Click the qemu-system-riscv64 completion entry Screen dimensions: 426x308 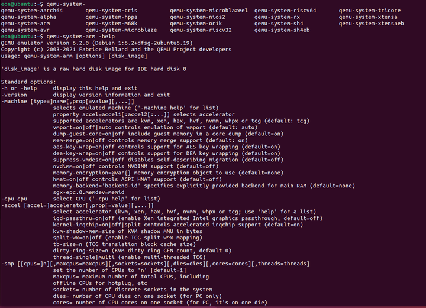pyautogui.click(x=285, y=11)
